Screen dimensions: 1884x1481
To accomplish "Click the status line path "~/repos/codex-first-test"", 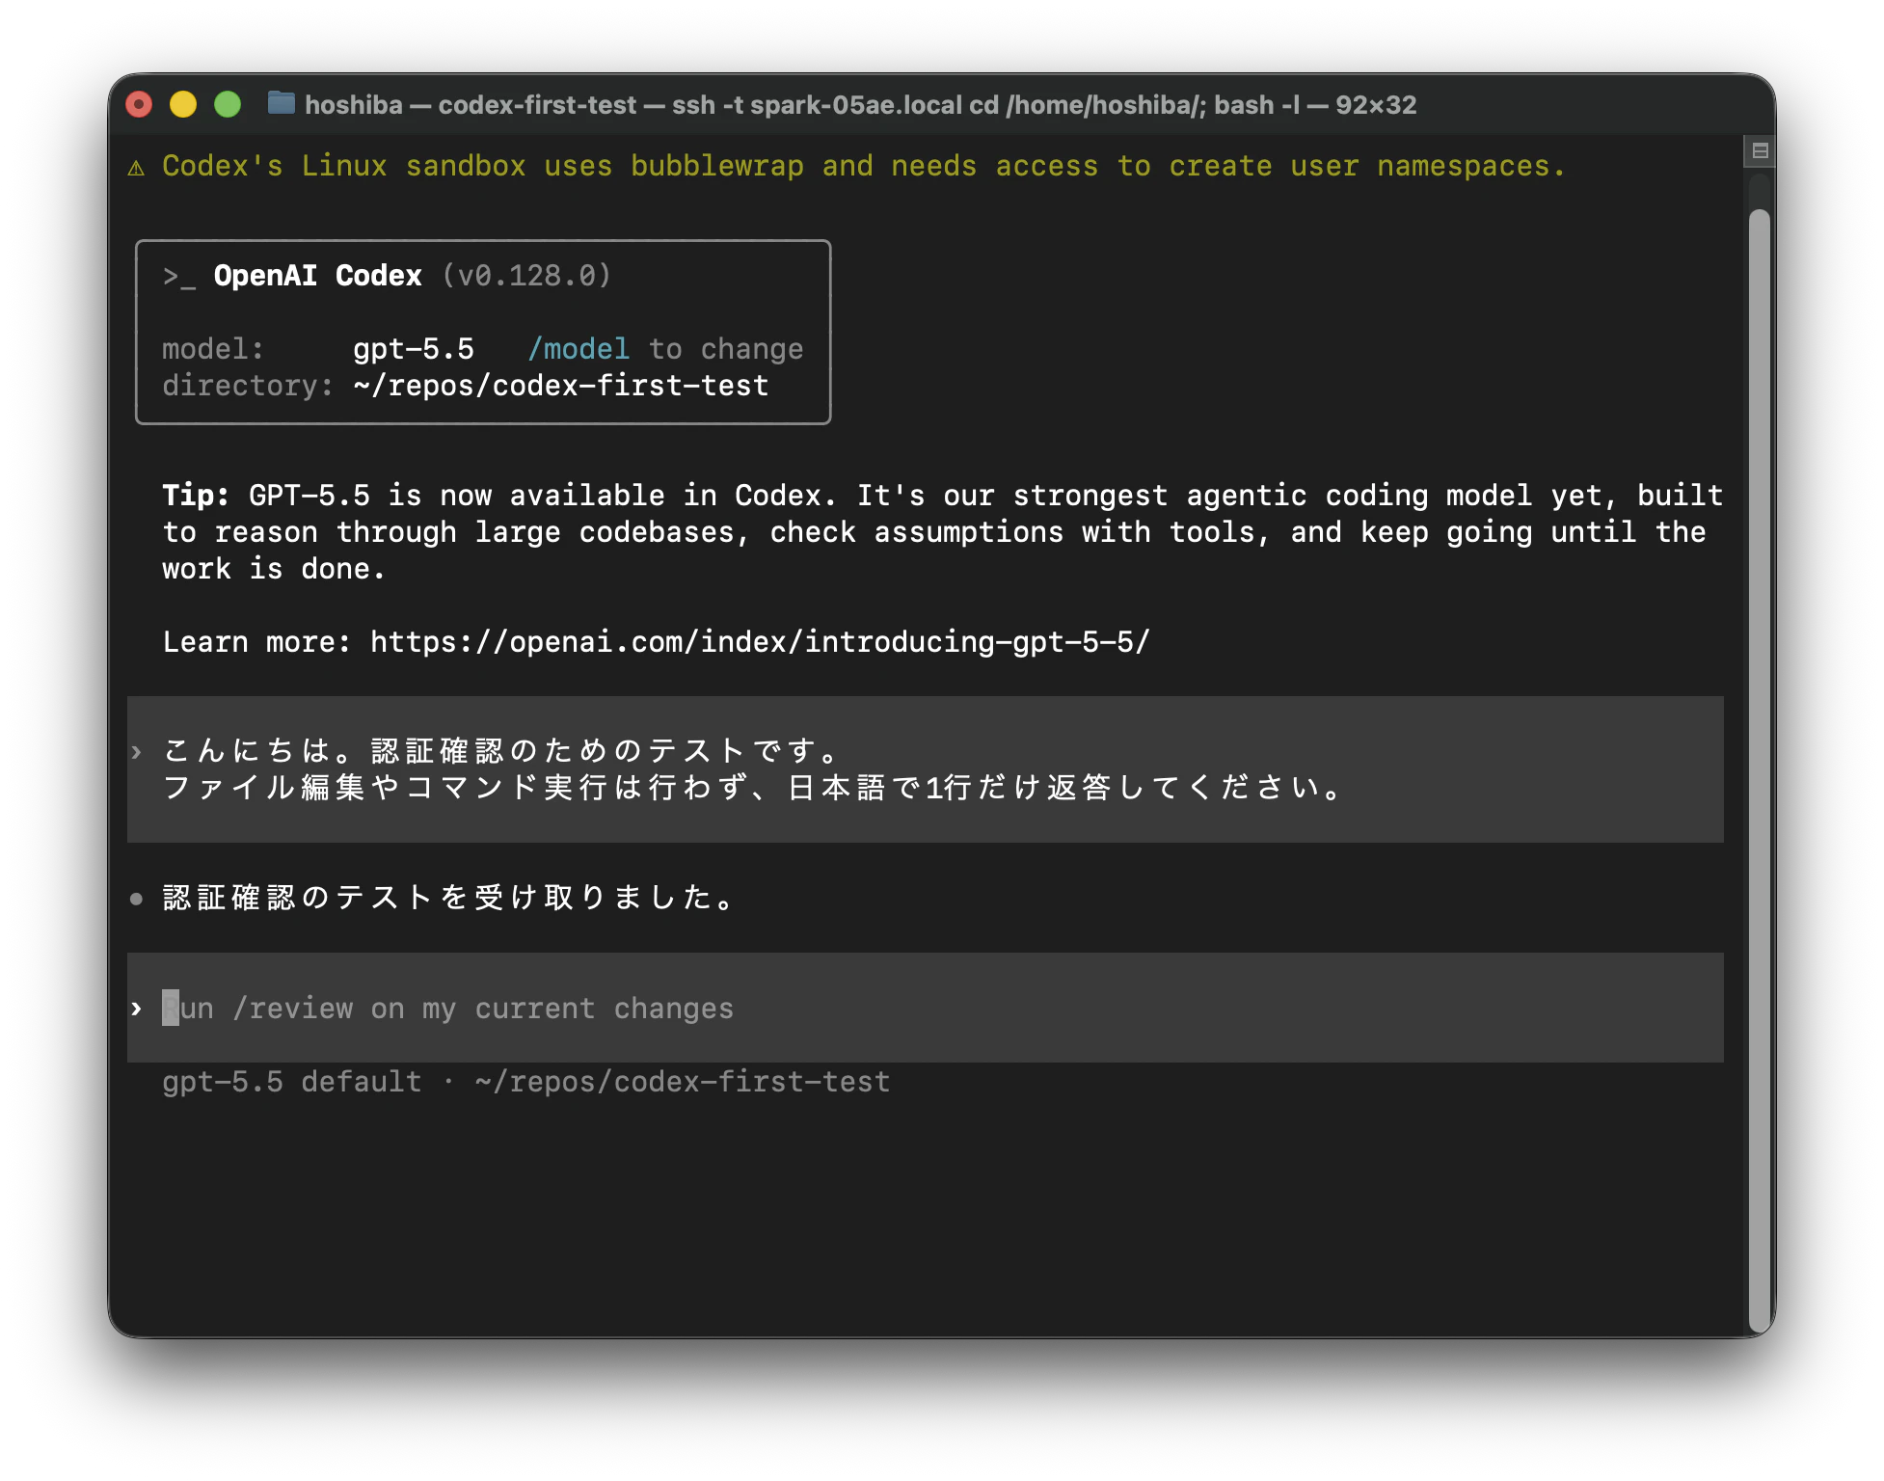I will coord(682,1082).
